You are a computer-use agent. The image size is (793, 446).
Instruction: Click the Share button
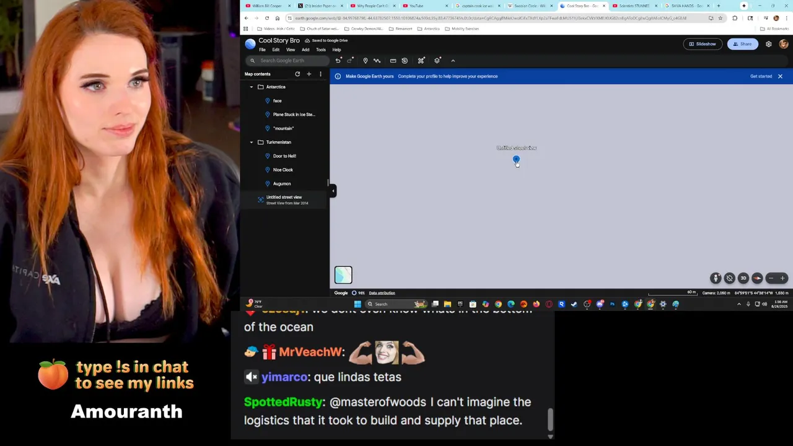742,44
